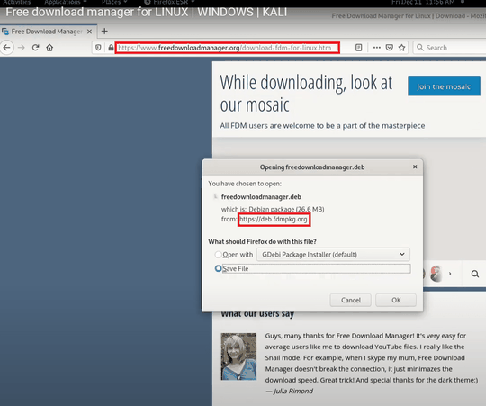486x406 pixels.
Task: Select the Save File radio button
Action: coord(218,268)
